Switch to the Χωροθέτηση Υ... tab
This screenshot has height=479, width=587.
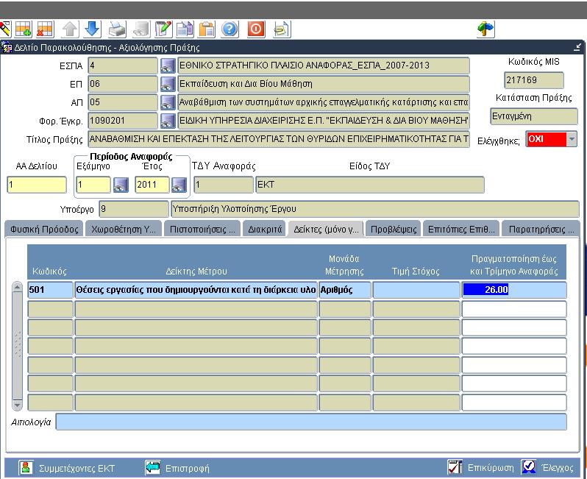pos(124,230)
